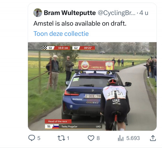This screenshot has height=148, width=162.
Task: Open the Toon deze collectie link
Action: click(x=61, y=34)
